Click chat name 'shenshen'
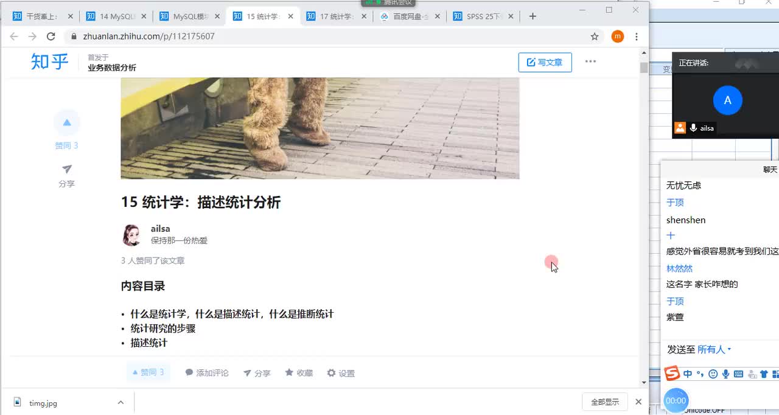The height and width of the screenshot is (415, 779). tap(686, 220)
